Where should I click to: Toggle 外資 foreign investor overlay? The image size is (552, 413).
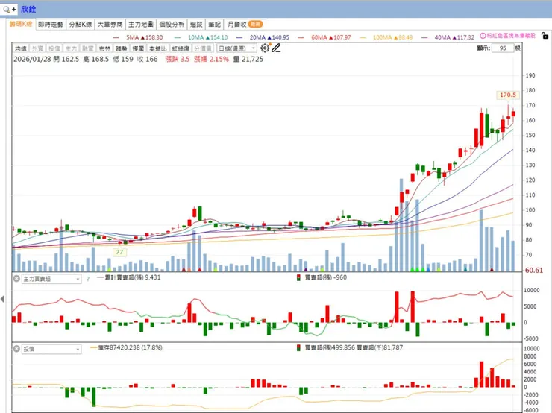pyautogui.click(x=37, y=48)
